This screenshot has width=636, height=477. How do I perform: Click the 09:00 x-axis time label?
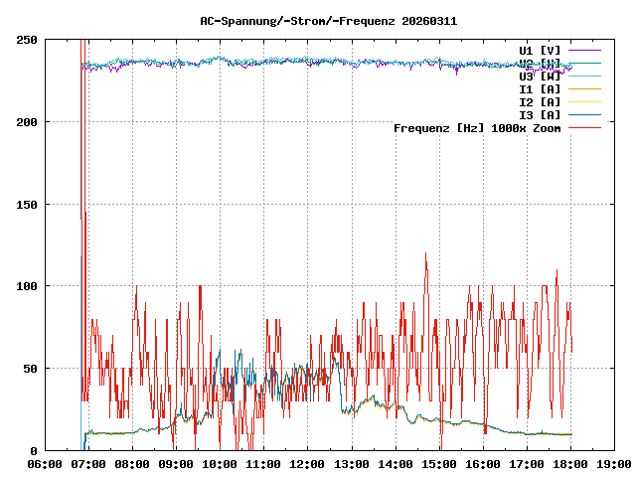[176, 464]
